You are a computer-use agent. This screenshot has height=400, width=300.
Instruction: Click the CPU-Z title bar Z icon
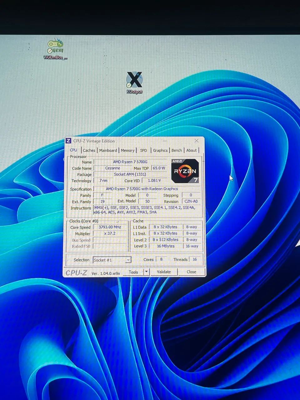point(68,141)
